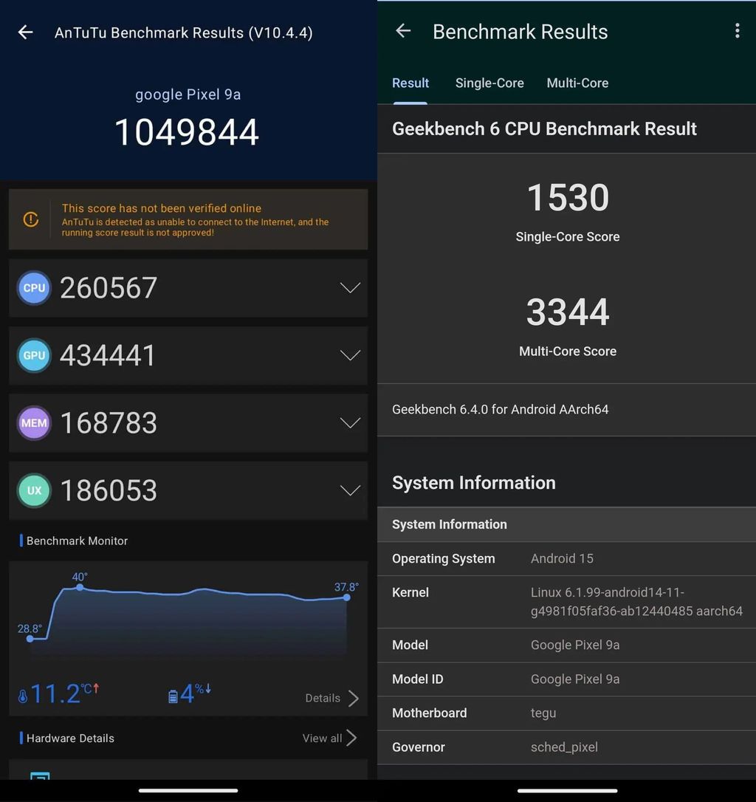Screen dimensions: 756x802
Task: Tap the 1530 single-core score
Action: coord(568,197)
